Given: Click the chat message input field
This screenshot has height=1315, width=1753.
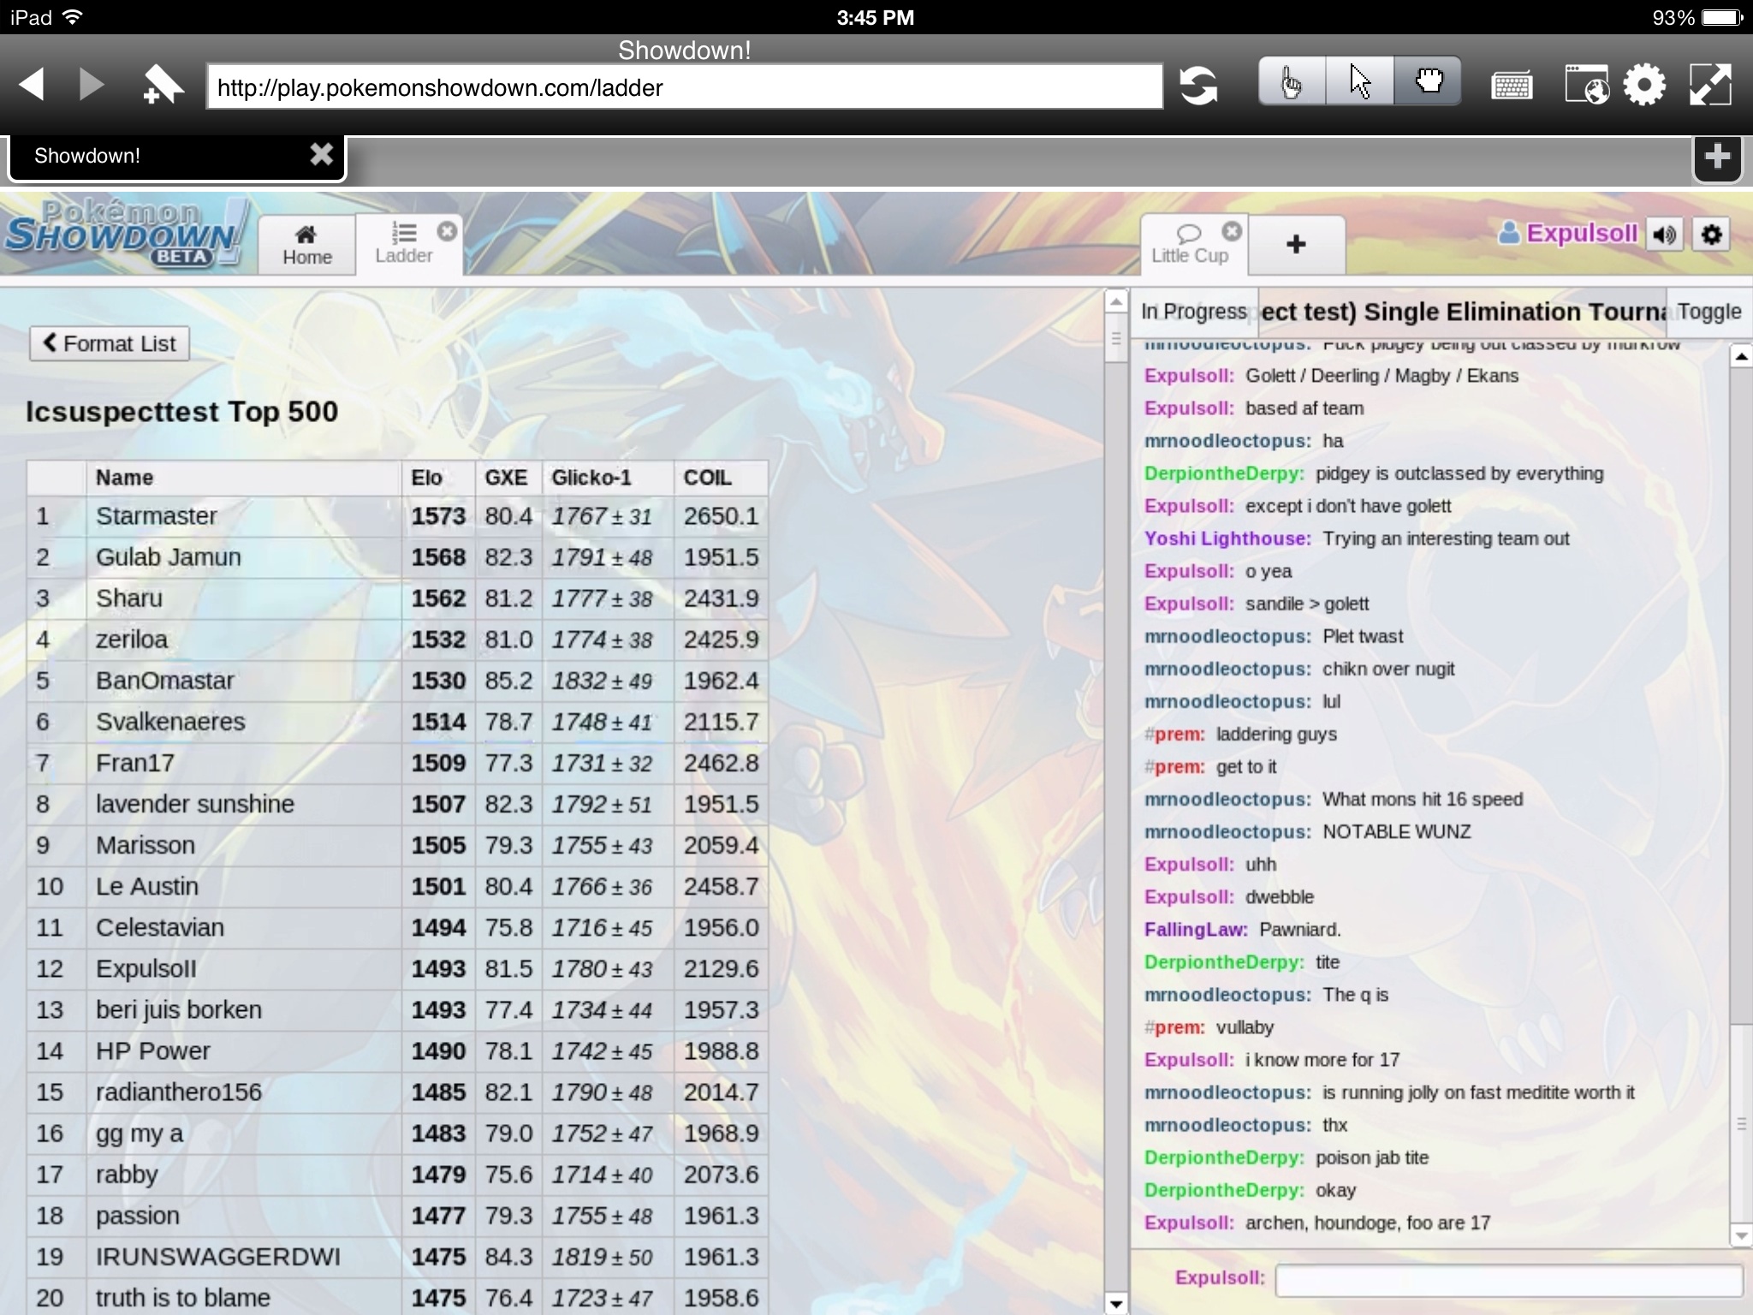Looking at the screenshot, I should (1508, 1280).
